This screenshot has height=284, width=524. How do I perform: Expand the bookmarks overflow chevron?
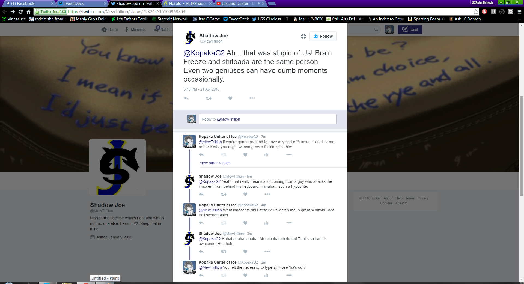click(x=519, y=19)
